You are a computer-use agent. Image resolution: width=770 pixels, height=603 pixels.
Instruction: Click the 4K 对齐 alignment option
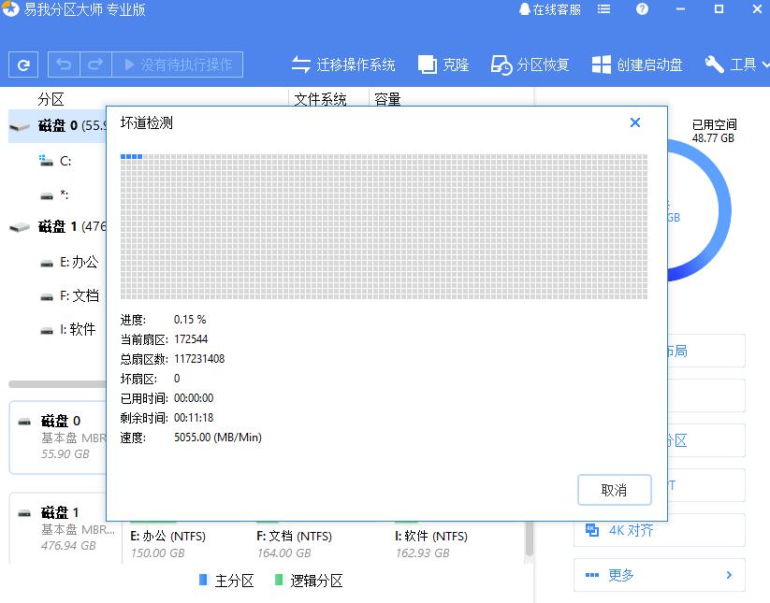[x=631, y=530]
